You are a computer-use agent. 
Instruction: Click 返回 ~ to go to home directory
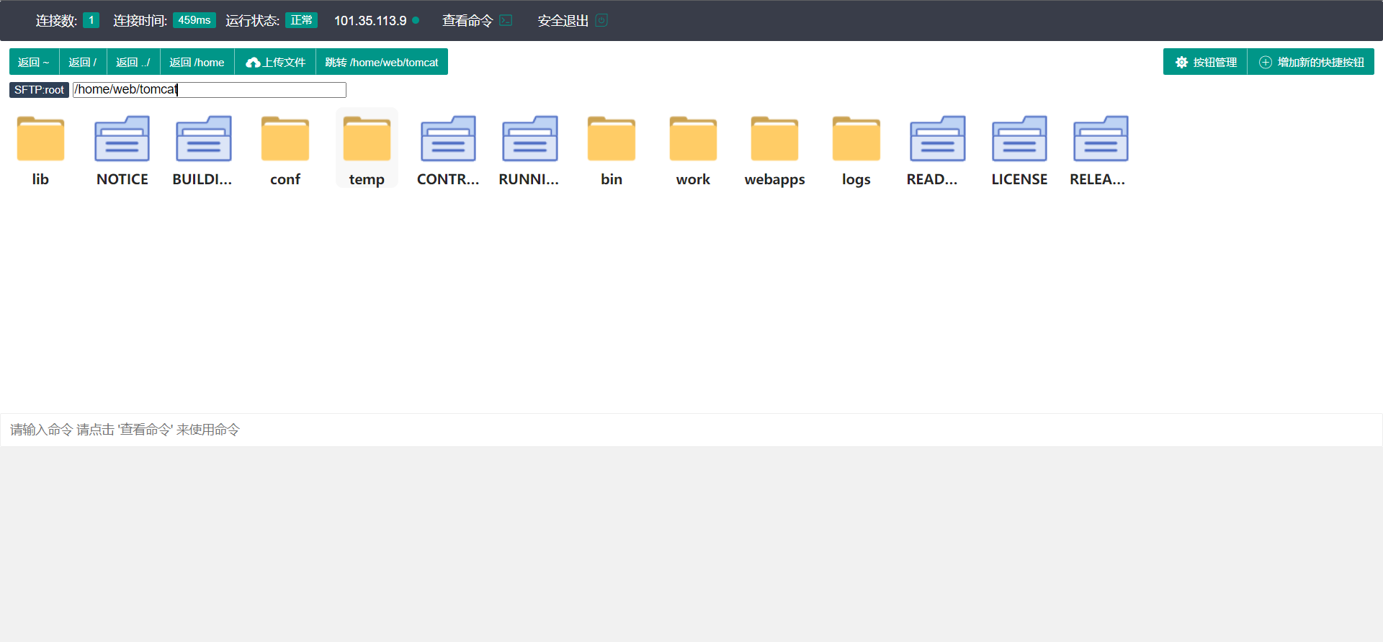[34, 62]
